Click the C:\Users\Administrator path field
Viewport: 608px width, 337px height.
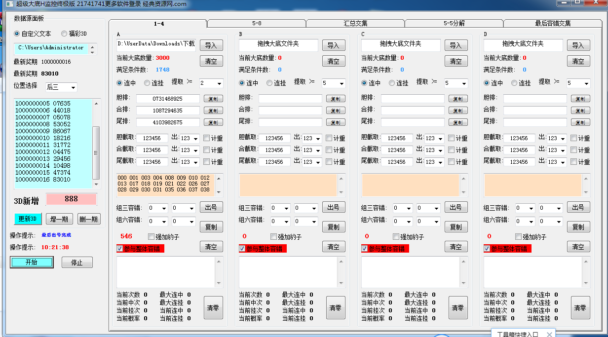point(51,49)
